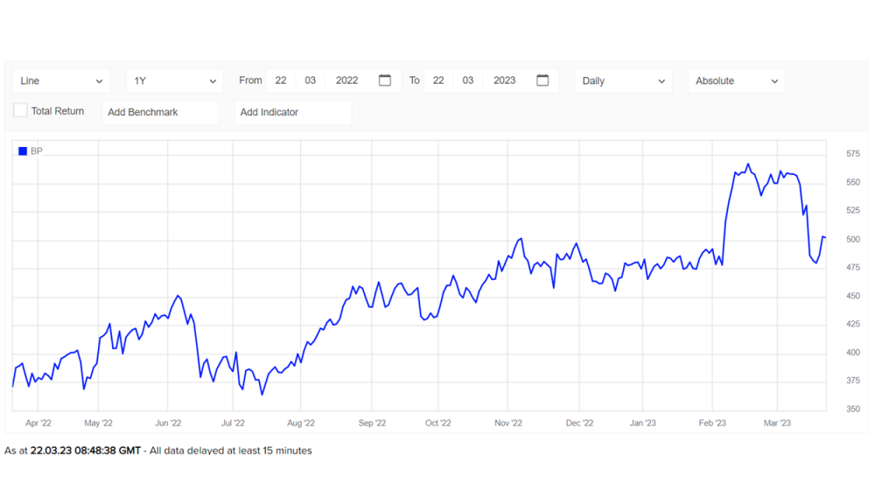
Task: Open the 1Y time range dropdown
Action: (174, 80)
